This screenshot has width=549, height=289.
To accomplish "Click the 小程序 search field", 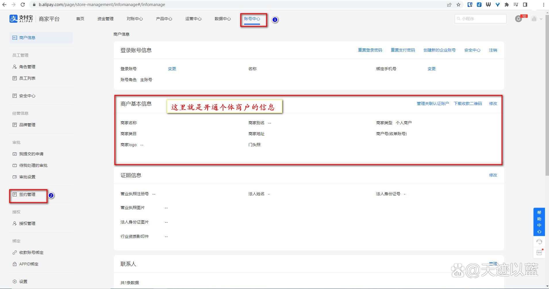I will pyautogui.click(x=481, y=19).
